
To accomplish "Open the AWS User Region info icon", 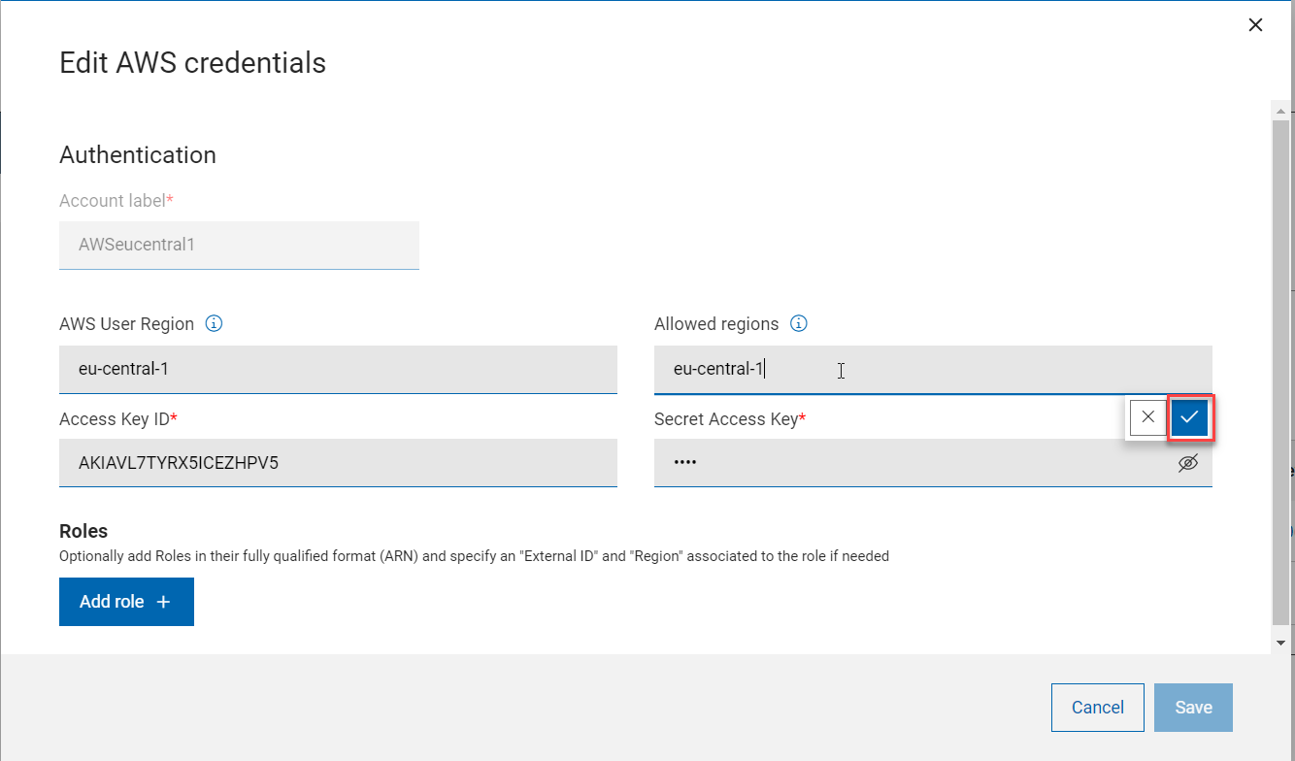I will click(215, 324).
